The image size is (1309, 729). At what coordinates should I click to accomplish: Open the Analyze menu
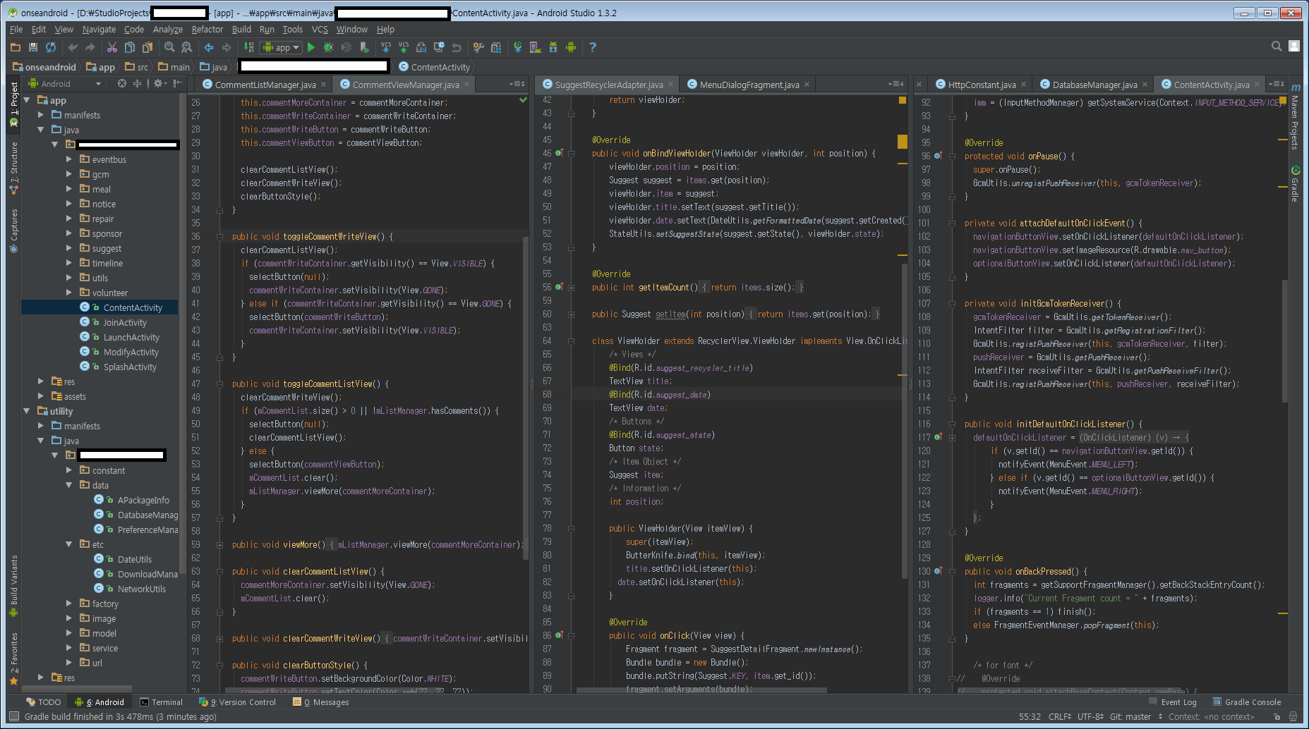(167, 30)
